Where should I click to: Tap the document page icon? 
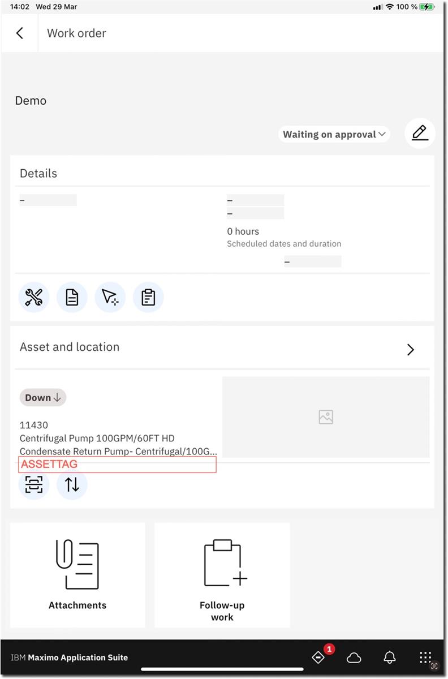click(72, 297)
